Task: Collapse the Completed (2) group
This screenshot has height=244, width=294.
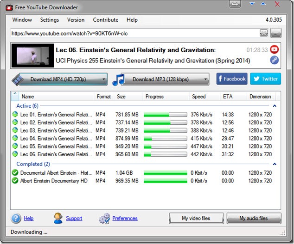Action: click(274, 164)
